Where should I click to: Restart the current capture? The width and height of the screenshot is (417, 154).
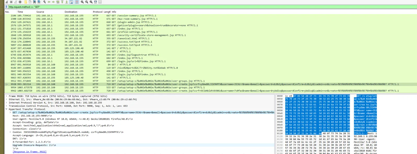point(16,2)
